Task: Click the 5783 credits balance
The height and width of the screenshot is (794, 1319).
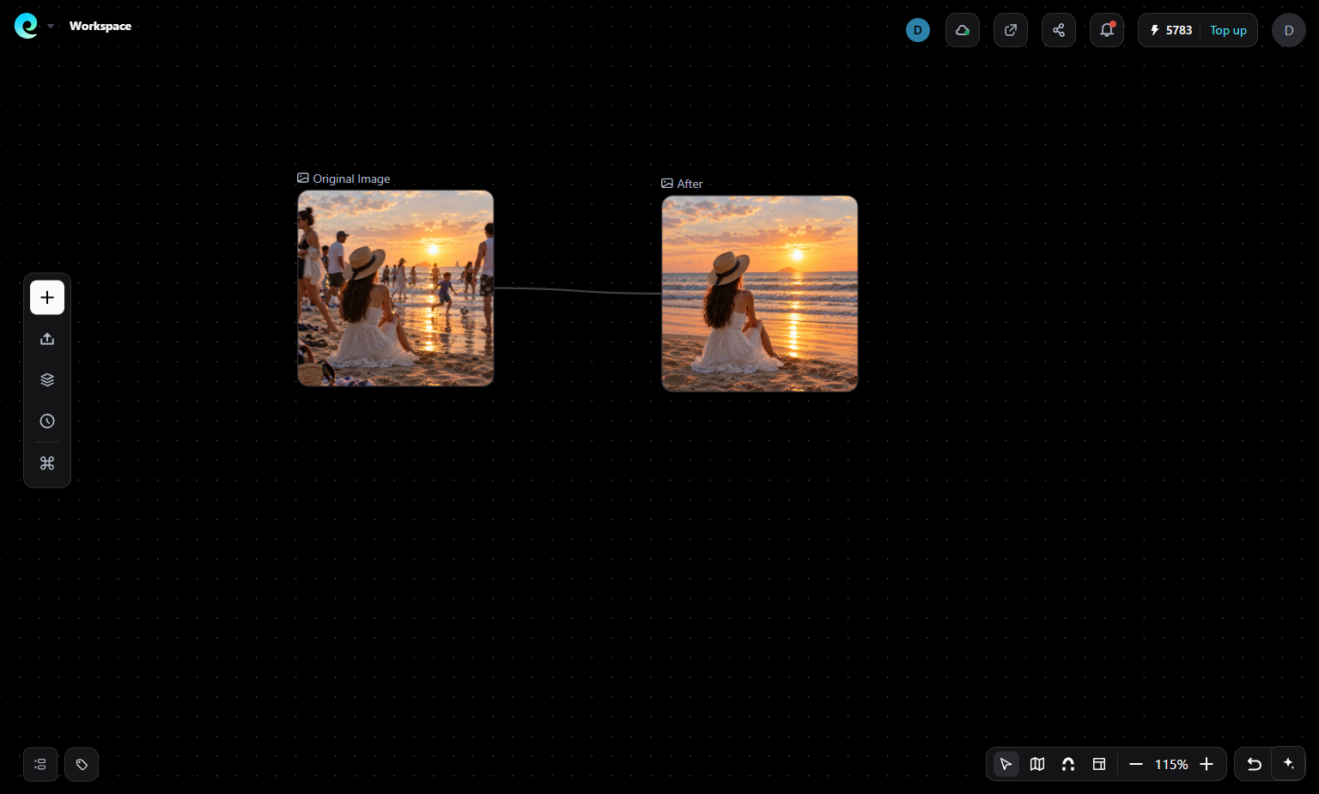Action: [1171, 30]
